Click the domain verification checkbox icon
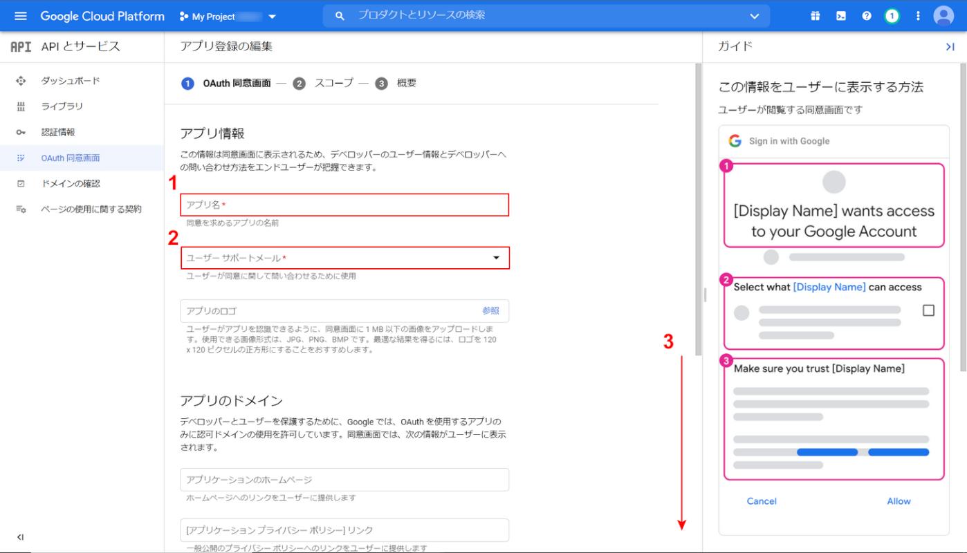 21,183
